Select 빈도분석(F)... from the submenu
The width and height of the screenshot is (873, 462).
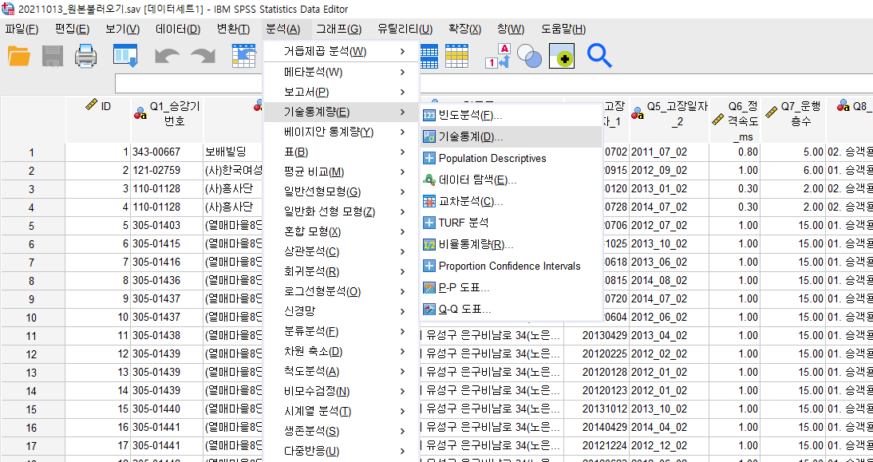click(x=511, y=116)
